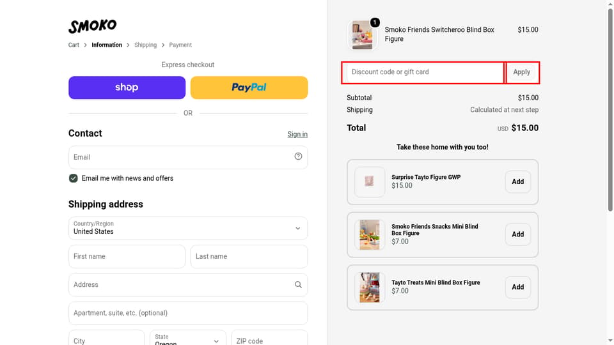
Task: Click the Contact heading
Action: point(85,134)
